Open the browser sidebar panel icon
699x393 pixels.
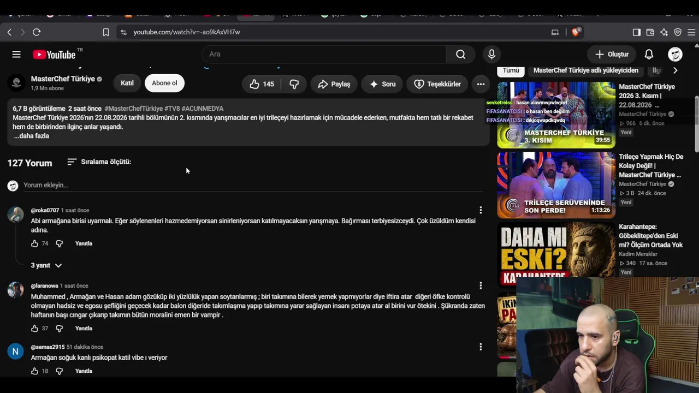coord(637,32)
